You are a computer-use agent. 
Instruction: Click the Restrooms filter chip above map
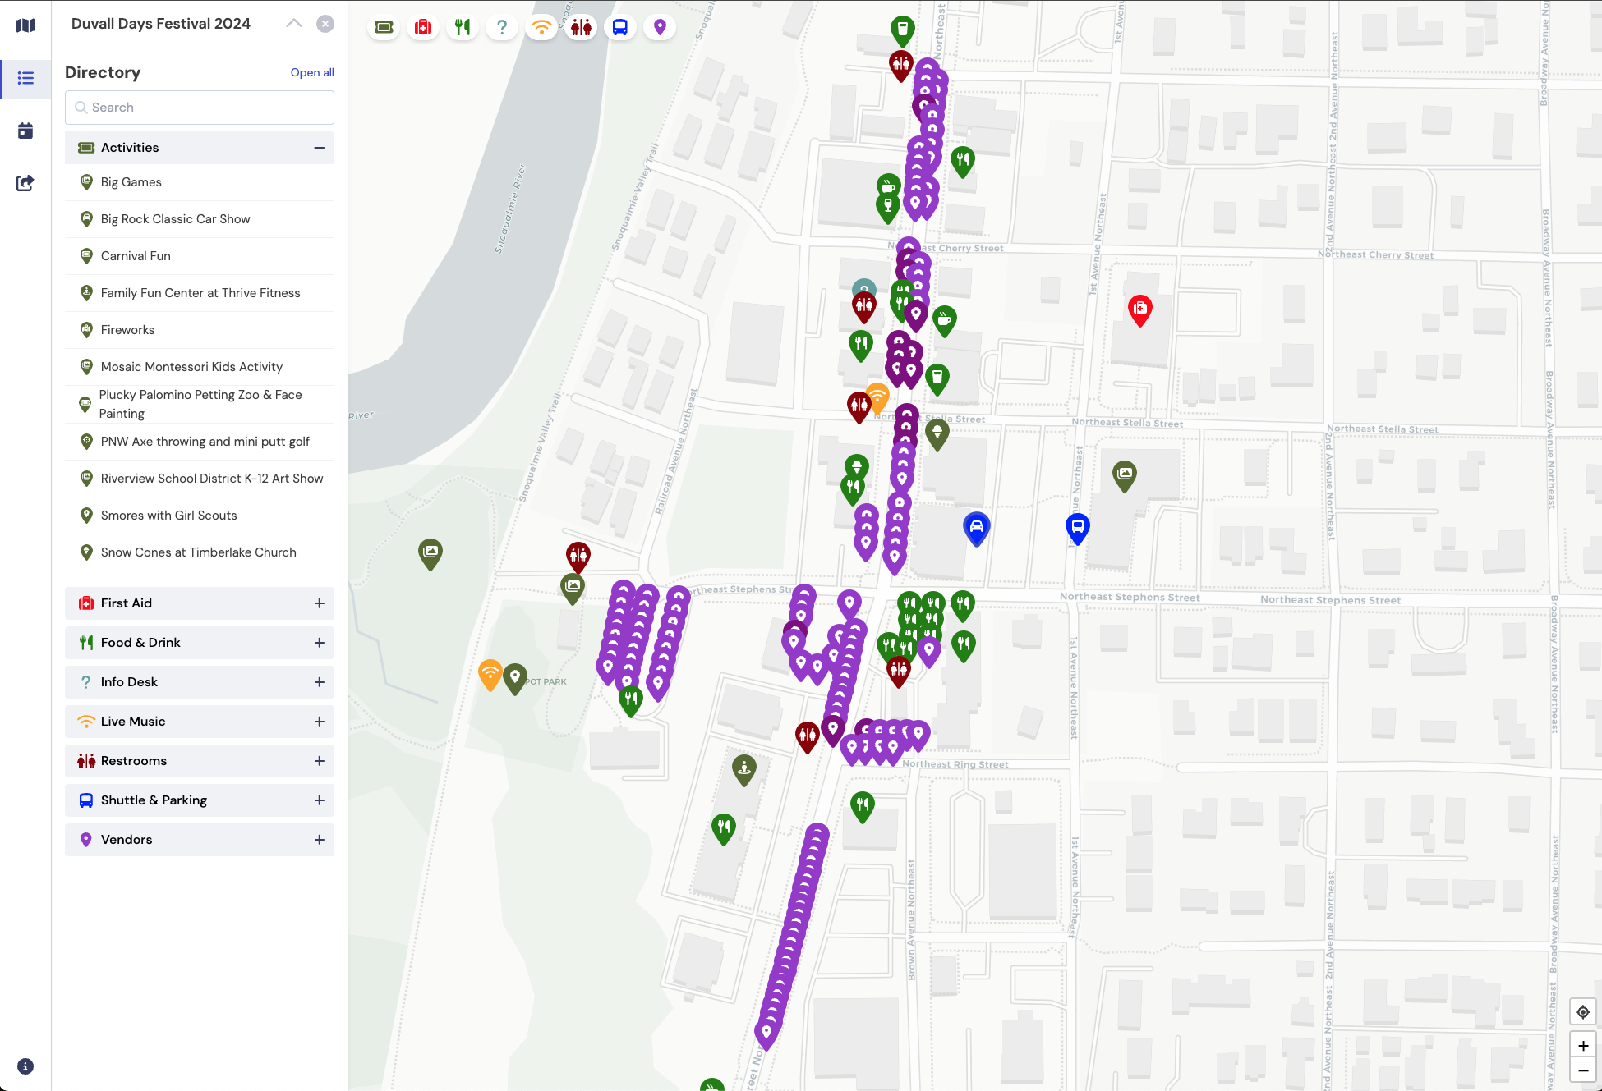(581, 27)
